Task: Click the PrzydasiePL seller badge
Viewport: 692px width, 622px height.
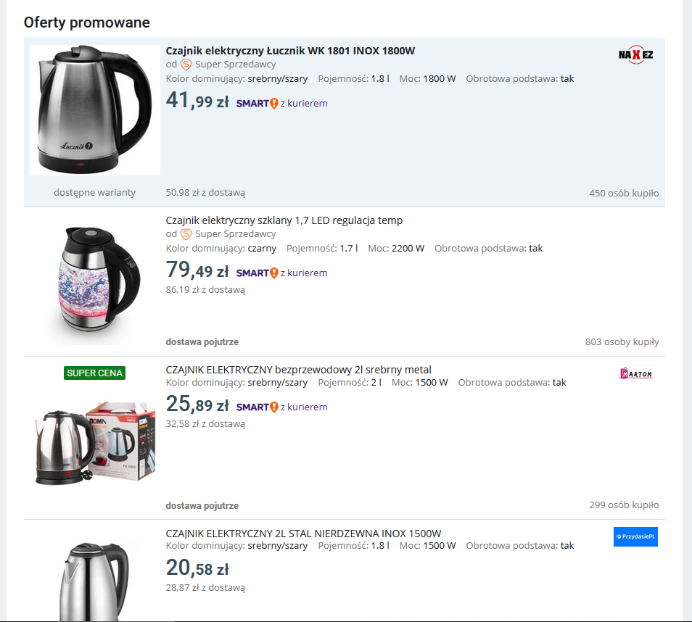Action: [x=635, y=536]
